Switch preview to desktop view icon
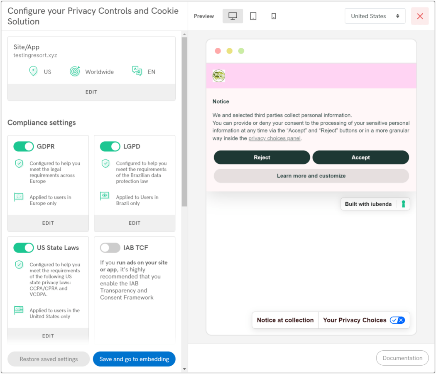Screen dimensions: 436x374 233,16
